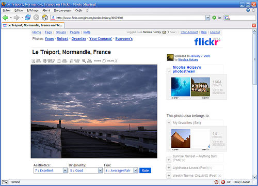Open the Fun rating dropdown

pyautogui.click(x=136, y=171)
